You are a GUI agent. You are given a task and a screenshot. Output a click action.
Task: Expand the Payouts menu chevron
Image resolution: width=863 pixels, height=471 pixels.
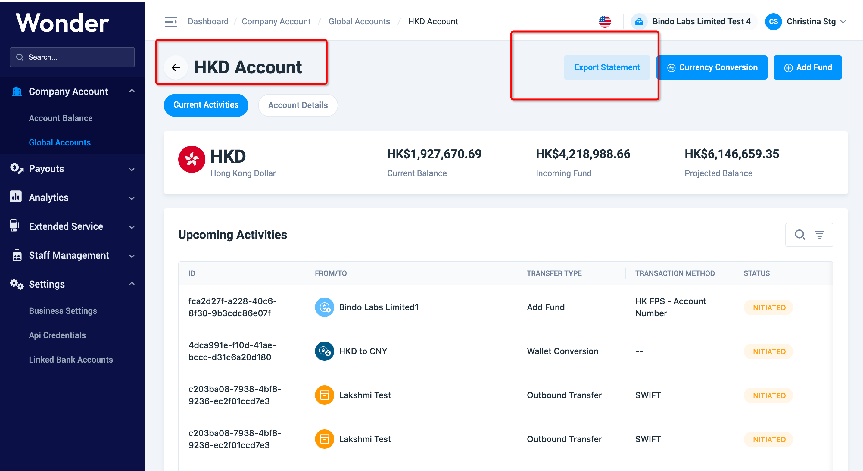click(132, 170)
